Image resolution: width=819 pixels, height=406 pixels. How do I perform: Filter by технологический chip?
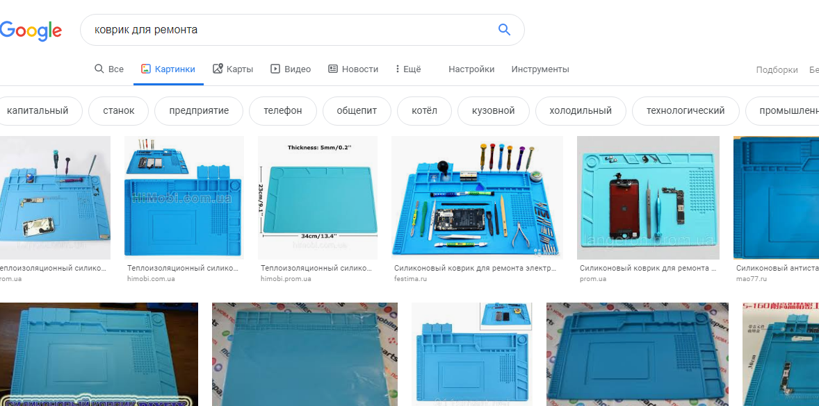point(686,111)
